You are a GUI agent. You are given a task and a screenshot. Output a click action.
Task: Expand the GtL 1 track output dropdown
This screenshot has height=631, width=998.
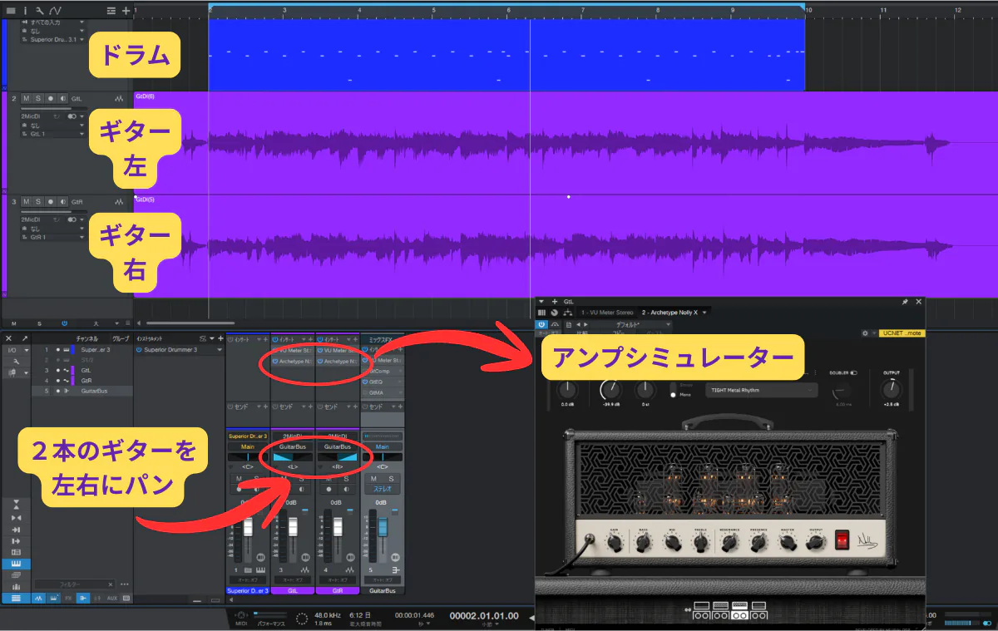[x=82, y=134]
